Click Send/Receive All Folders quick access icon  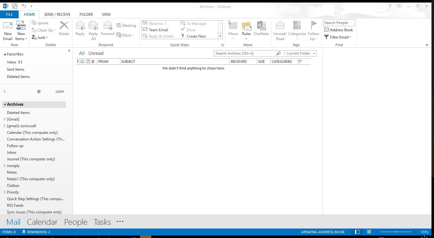[15, 6]
